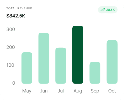This screenshot has height=101, width=124.
Task: Click the Jul axis label
Action: tap(61, 91)
